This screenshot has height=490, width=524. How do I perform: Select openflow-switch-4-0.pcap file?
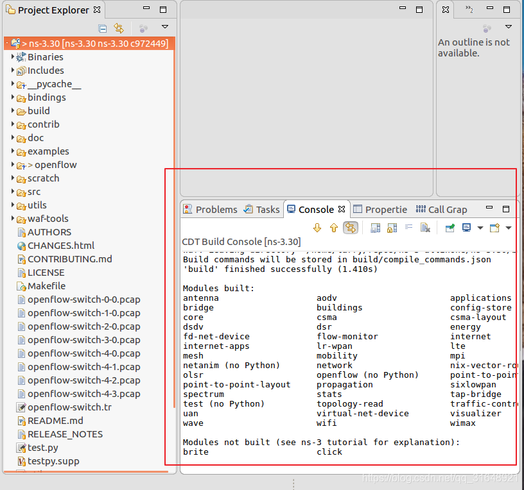[x=84, y=353]
